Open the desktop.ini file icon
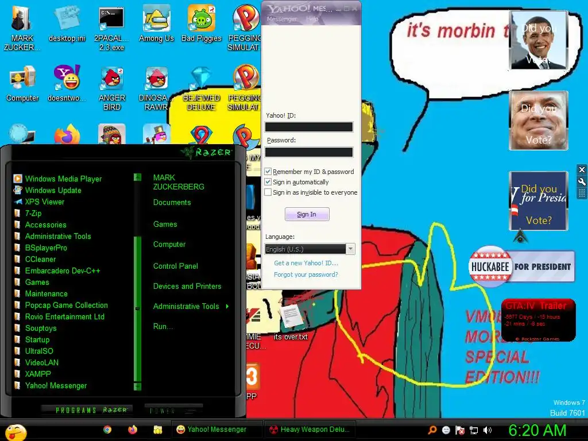 [67, 24]
